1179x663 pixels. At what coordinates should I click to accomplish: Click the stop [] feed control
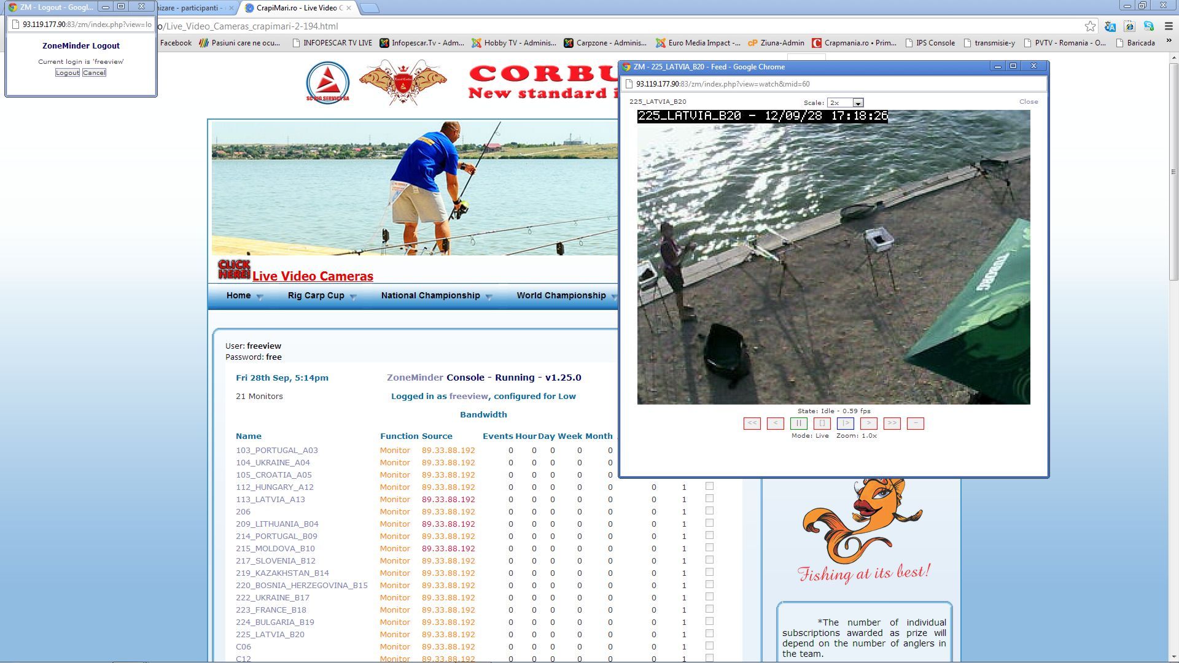tap(822, 424)
